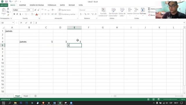Open the Name Box dropdown
Image resolution: width=186 pixels, height=105 pixels.
coord(13,23)
